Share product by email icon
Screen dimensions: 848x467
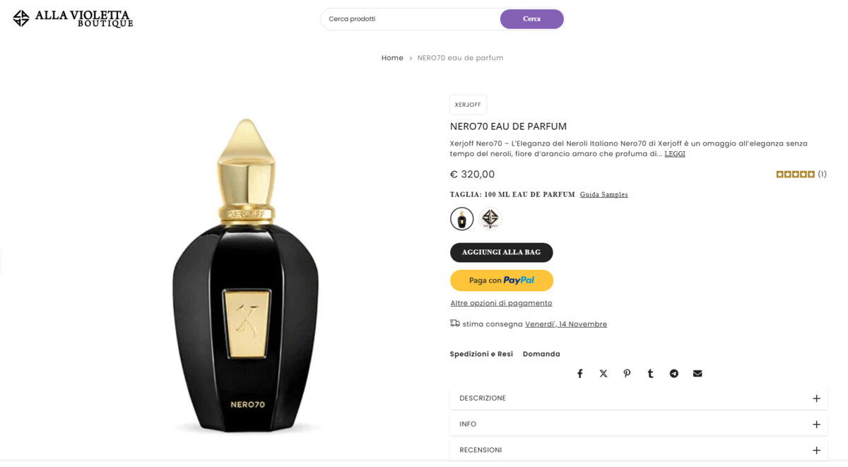tap(697, 374)
